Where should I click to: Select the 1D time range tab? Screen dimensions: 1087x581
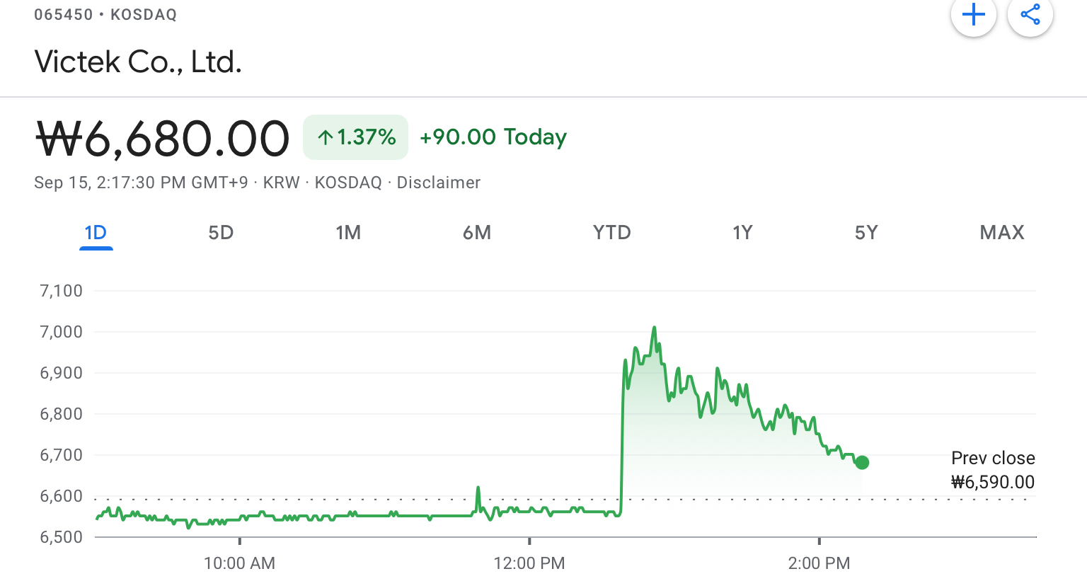click(96, 233)
